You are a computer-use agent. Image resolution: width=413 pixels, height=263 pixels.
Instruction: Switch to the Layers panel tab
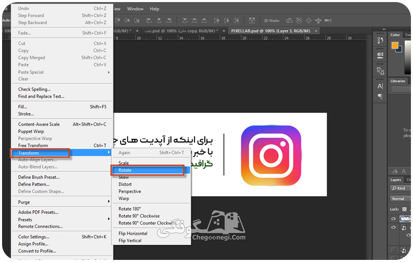click(x=395, y=180)
